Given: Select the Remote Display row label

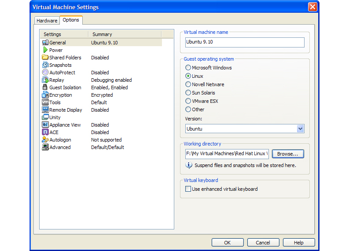Looking at the screenshot, I should coord(66,110).
